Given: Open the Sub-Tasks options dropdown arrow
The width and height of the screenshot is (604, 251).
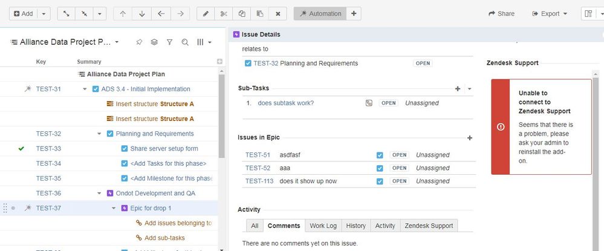Looking at the screenshot, I should click(x=470, y=89).
